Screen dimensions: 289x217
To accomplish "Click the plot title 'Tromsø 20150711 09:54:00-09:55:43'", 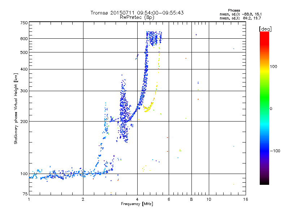I will point(137,13).
